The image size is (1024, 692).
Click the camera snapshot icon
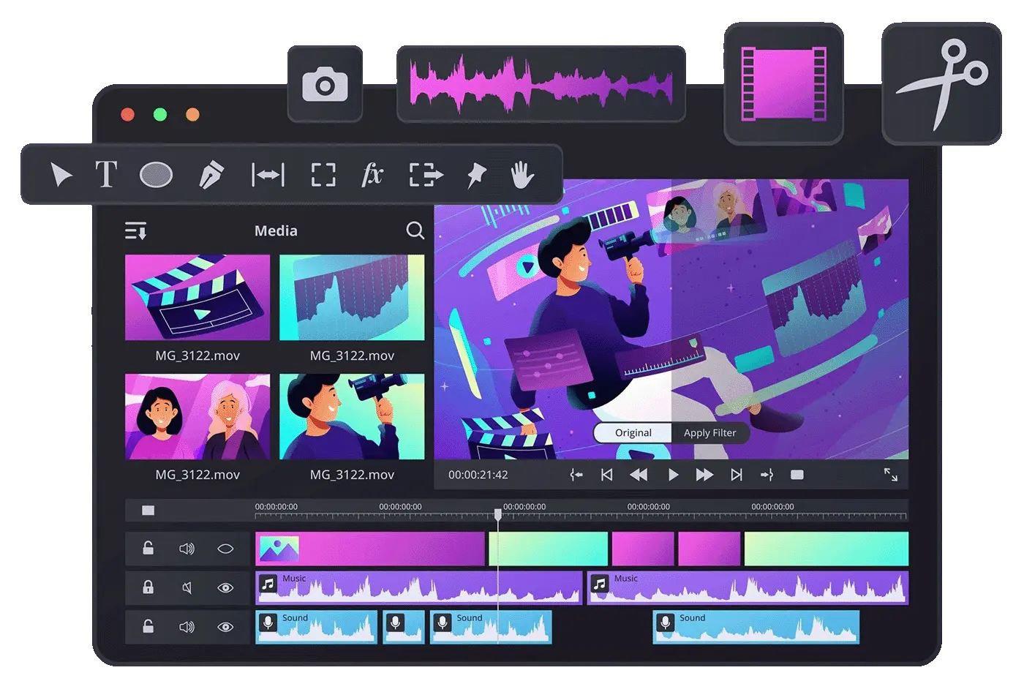click(x=325, y=85)
